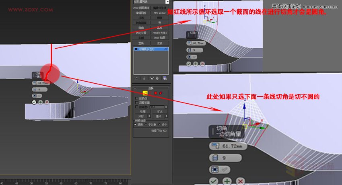342x185 pixels.
Task: Click segments cylinder icon in bottom-right inset
Action: pos(215,158)
